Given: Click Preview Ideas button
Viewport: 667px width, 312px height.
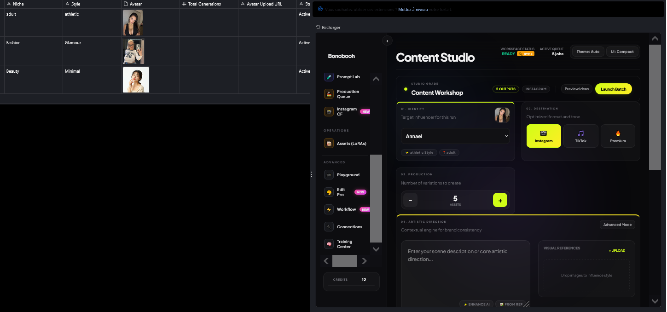Looking at the screenshot, I should 576,89.
